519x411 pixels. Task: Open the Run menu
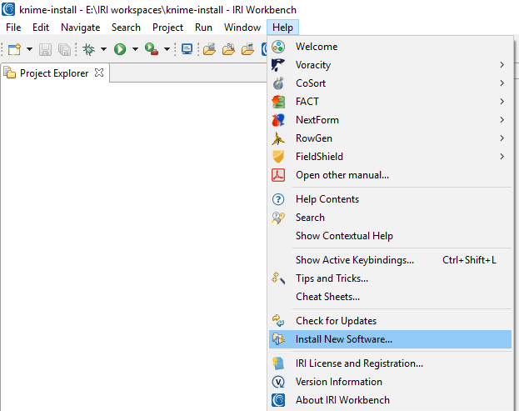point(203,28)
